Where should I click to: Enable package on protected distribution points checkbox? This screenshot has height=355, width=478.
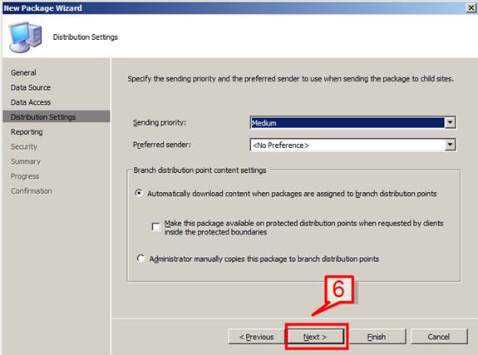(155, 227)
